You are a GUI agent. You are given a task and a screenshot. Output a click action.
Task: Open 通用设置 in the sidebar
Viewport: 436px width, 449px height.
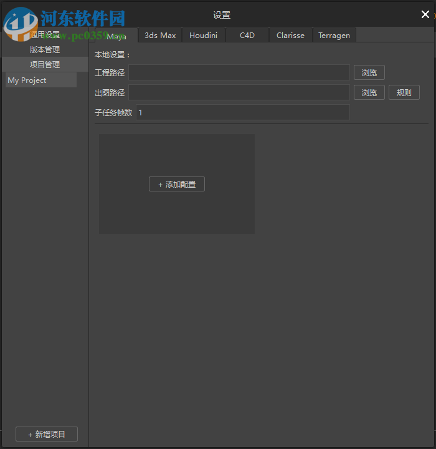click(45, 35)
